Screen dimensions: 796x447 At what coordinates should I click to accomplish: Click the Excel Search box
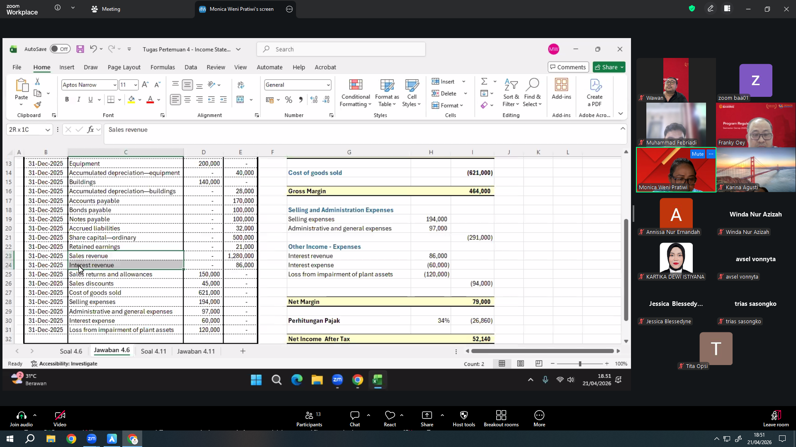point(341,49)
